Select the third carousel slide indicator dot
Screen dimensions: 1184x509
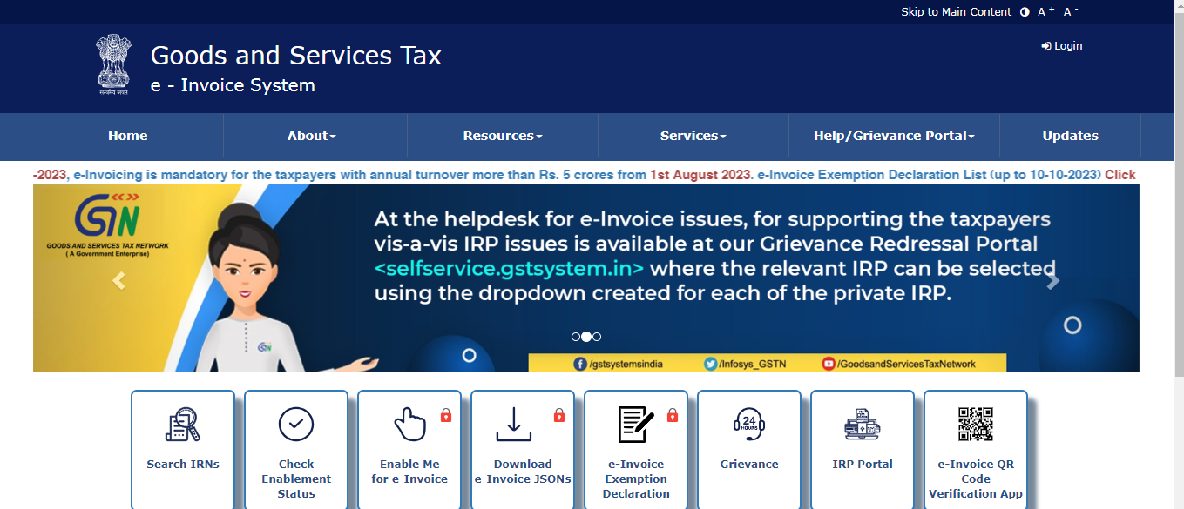597,337
